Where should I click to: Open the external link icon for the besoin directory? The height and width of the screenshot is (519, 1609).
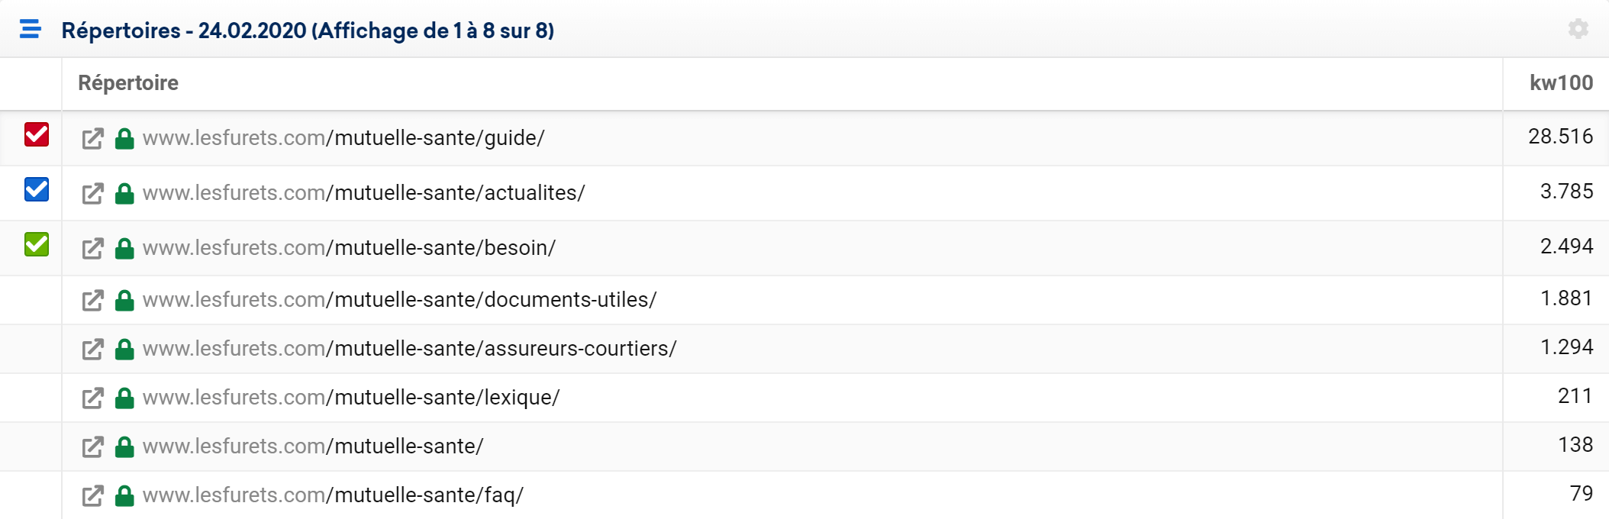(x=92, y=249)
